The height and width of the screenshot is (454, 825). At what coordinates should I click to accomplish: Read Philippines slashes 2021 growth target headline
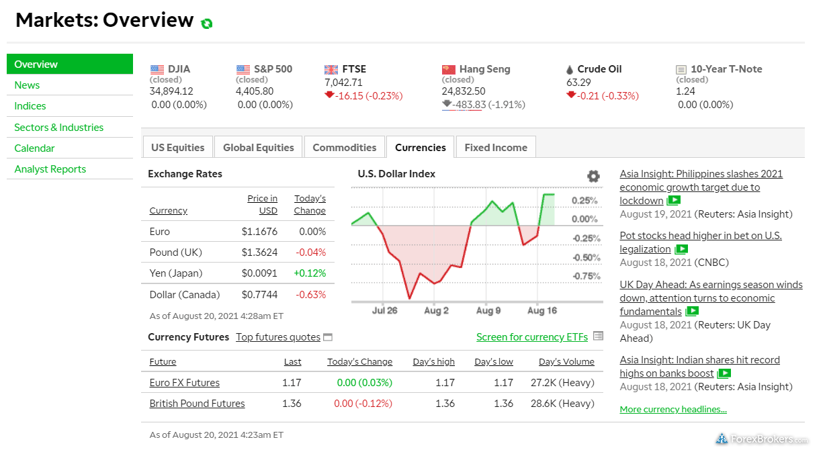pos(701,187)
